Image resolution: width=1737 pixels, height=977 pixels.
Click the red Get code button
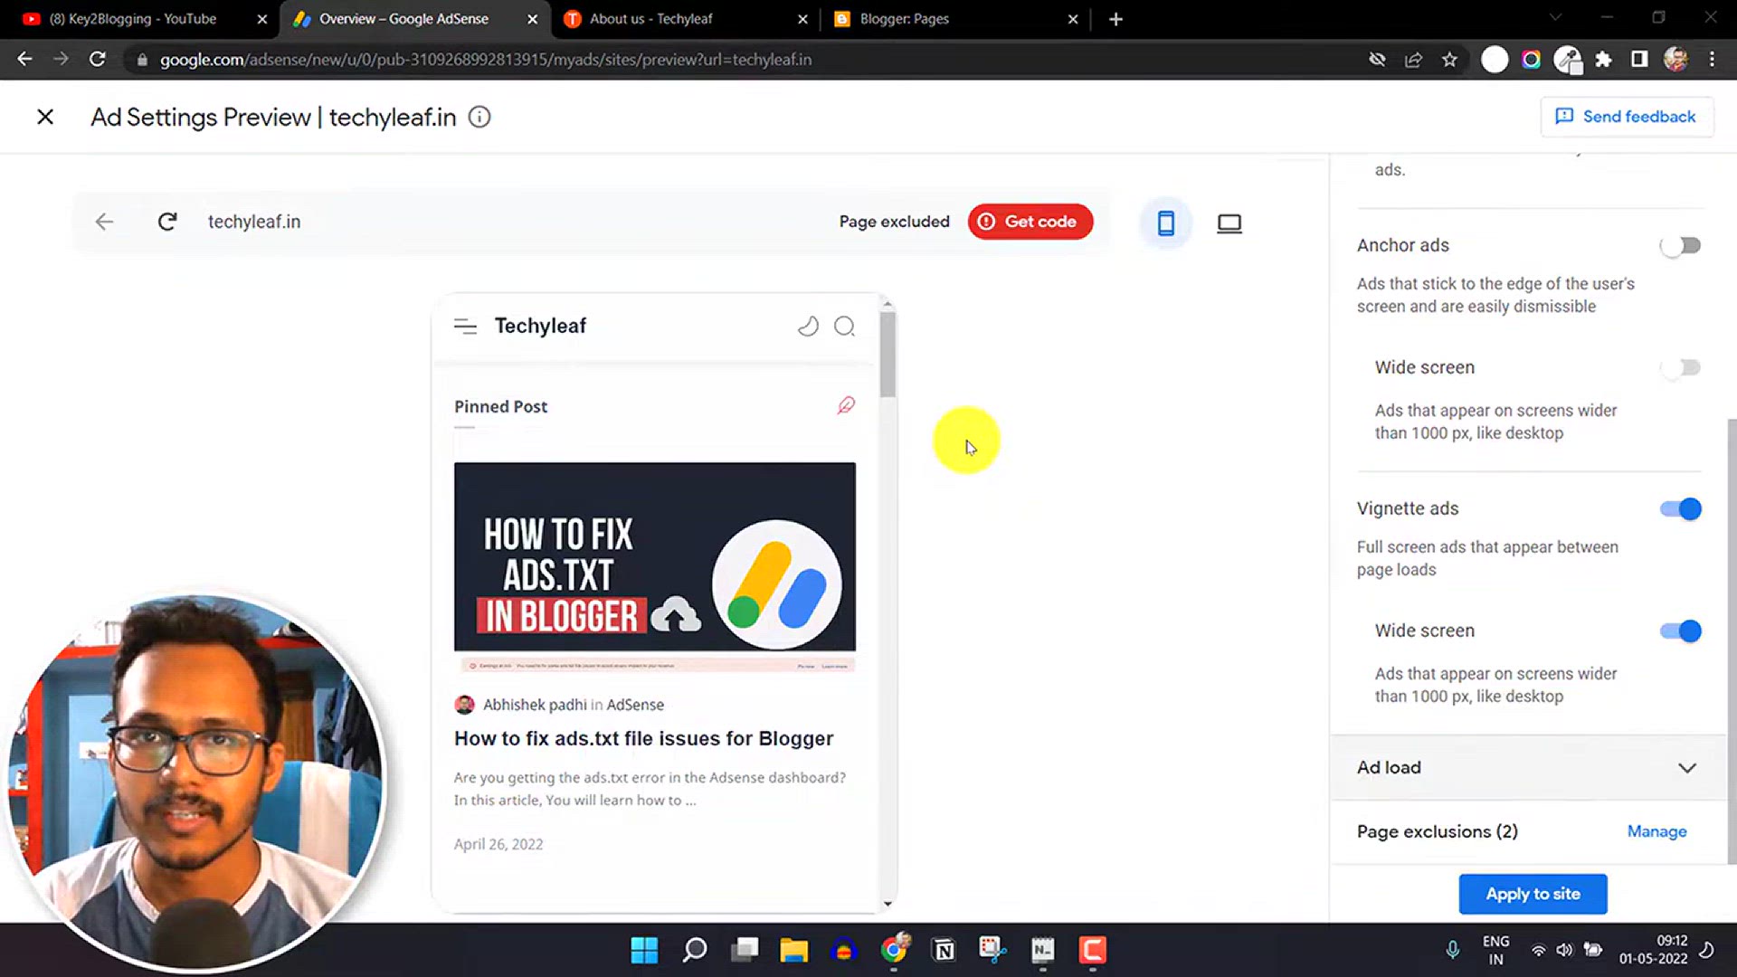pyautogui.click(x=1030, y=222)
